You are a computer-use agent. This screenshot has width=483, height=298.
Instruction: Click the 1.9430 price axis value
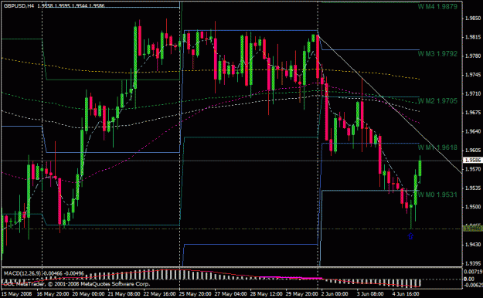tap(473, 245)
